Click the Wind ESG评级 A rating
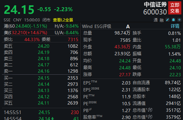The width and height of the screenshot is (183, 120). tap(128, 27)
